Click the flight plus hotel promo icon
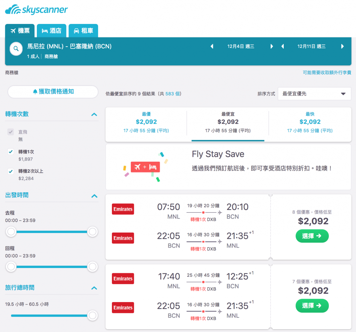The image size is (356, 332). (x=145, y=167)
